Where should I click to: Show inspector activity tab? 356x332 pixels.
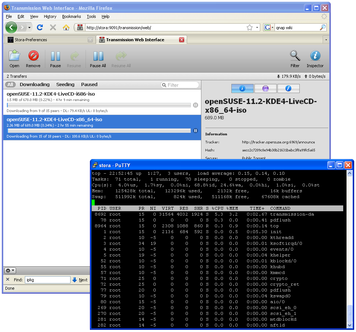coord(265,88)
